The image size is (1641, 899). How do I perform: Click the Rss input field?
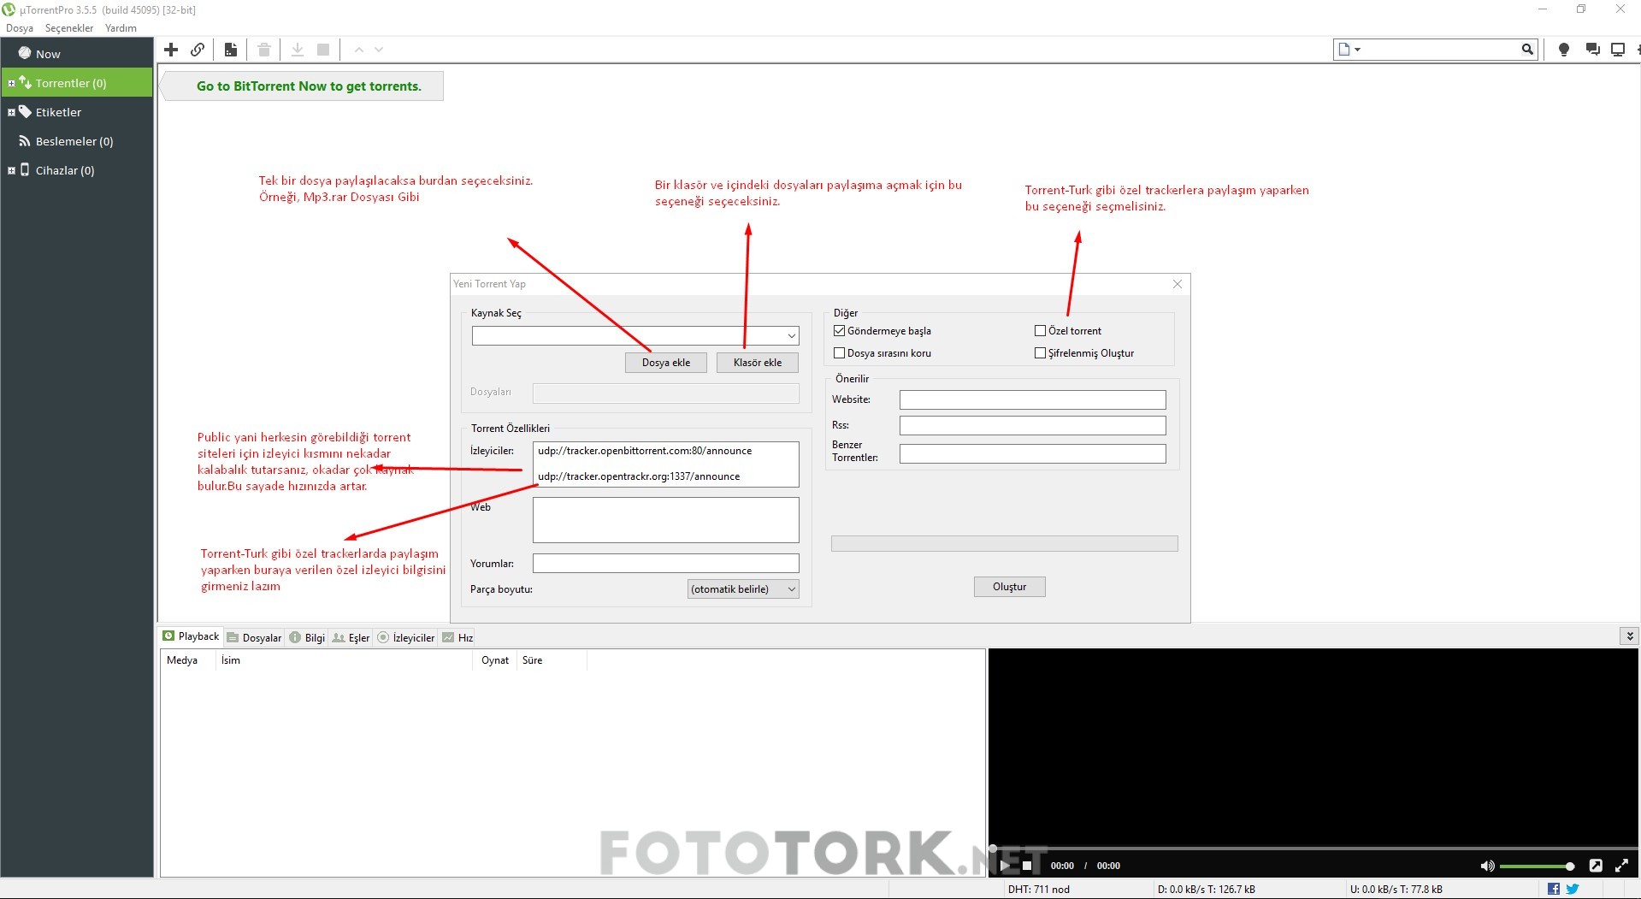[x=1032, y=425]
